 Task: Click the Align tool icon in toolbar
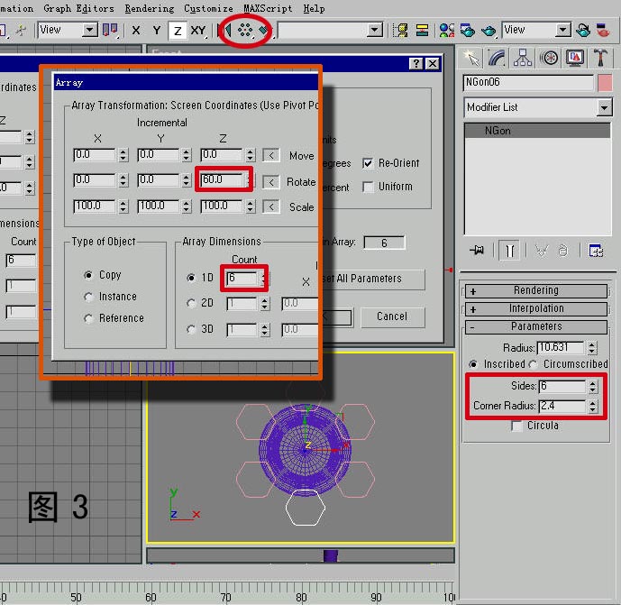pyautogui.click(x=263, y=30)
